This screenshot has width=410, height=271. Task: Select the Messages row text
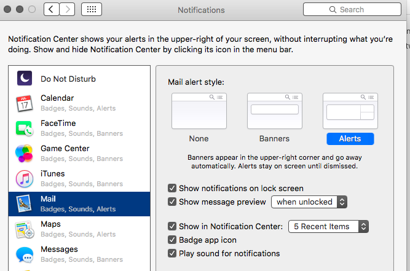pyautogui.click(x=82, y=254)
